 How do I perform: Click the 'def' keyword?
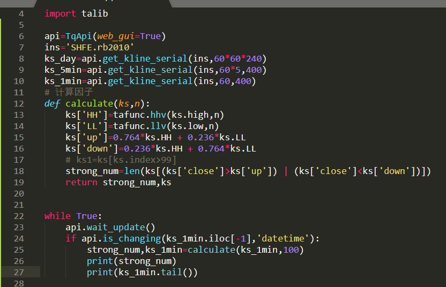coord(53,104)
